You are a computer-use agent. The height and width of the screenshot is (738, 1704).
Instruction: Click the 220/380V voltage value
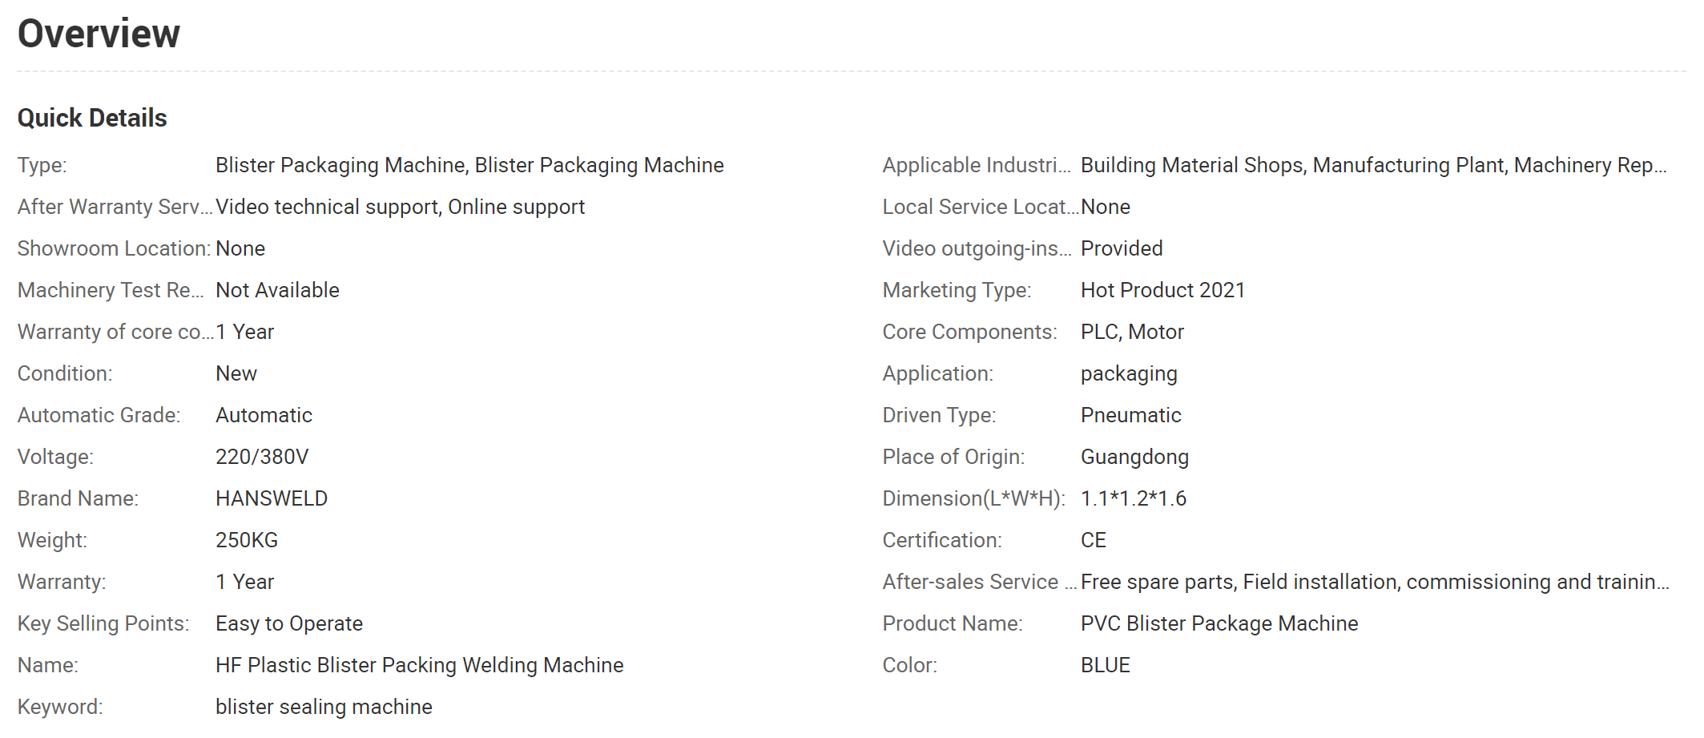click(x=262, y=457)
